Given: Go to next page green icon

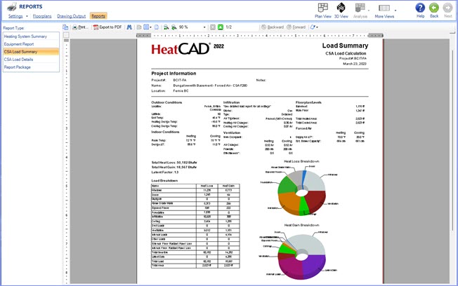Looking at the screenshot, I should tap(221, 27).
